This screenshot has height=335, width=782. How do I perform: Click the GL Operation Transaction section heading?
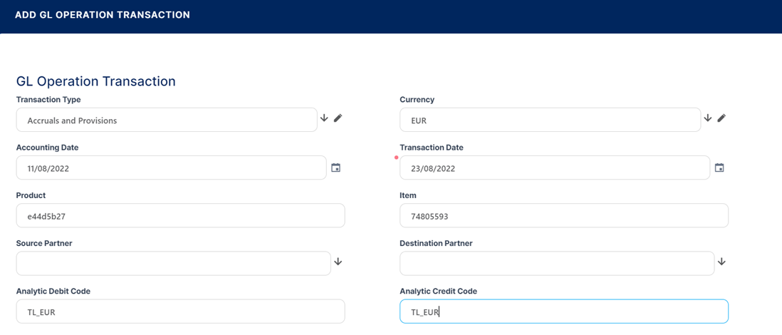(95, 81)
